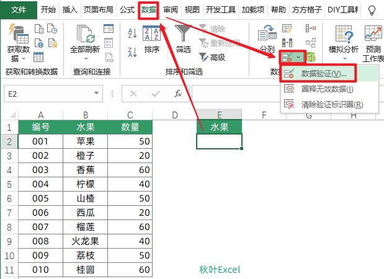Open the Name Box dropdown arrow
This screenshot has height=279, width=384.
(97, 93)
